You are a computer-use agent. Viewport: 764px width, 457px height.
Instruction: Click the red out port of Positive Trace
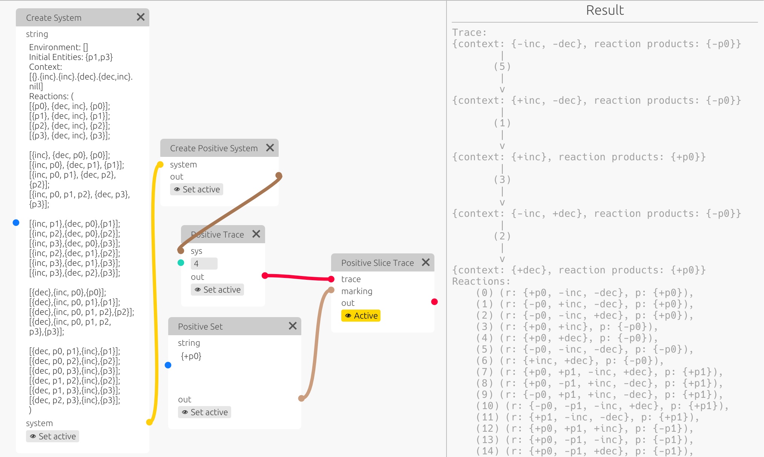(x=265, y=276)
